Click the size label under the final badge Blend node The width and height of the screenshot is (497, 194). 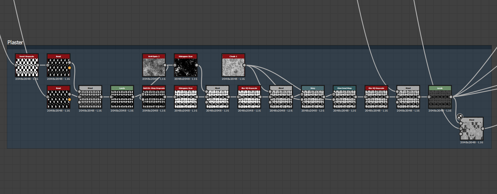click(472, 143)
